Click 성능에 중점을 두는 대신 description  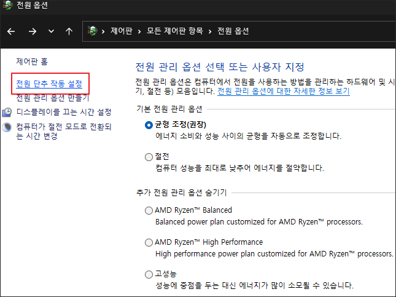(x=254, y=285)
